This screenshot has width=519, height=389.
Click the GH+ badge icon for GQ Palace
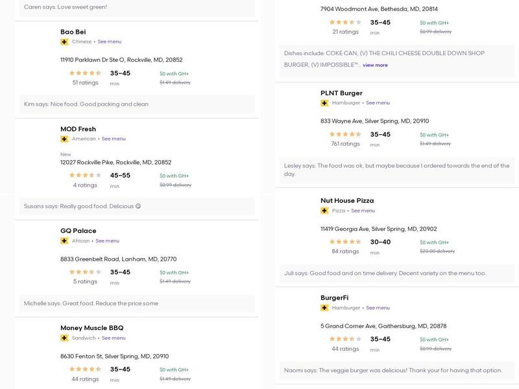pyautogui.click(x=64, y=241)
